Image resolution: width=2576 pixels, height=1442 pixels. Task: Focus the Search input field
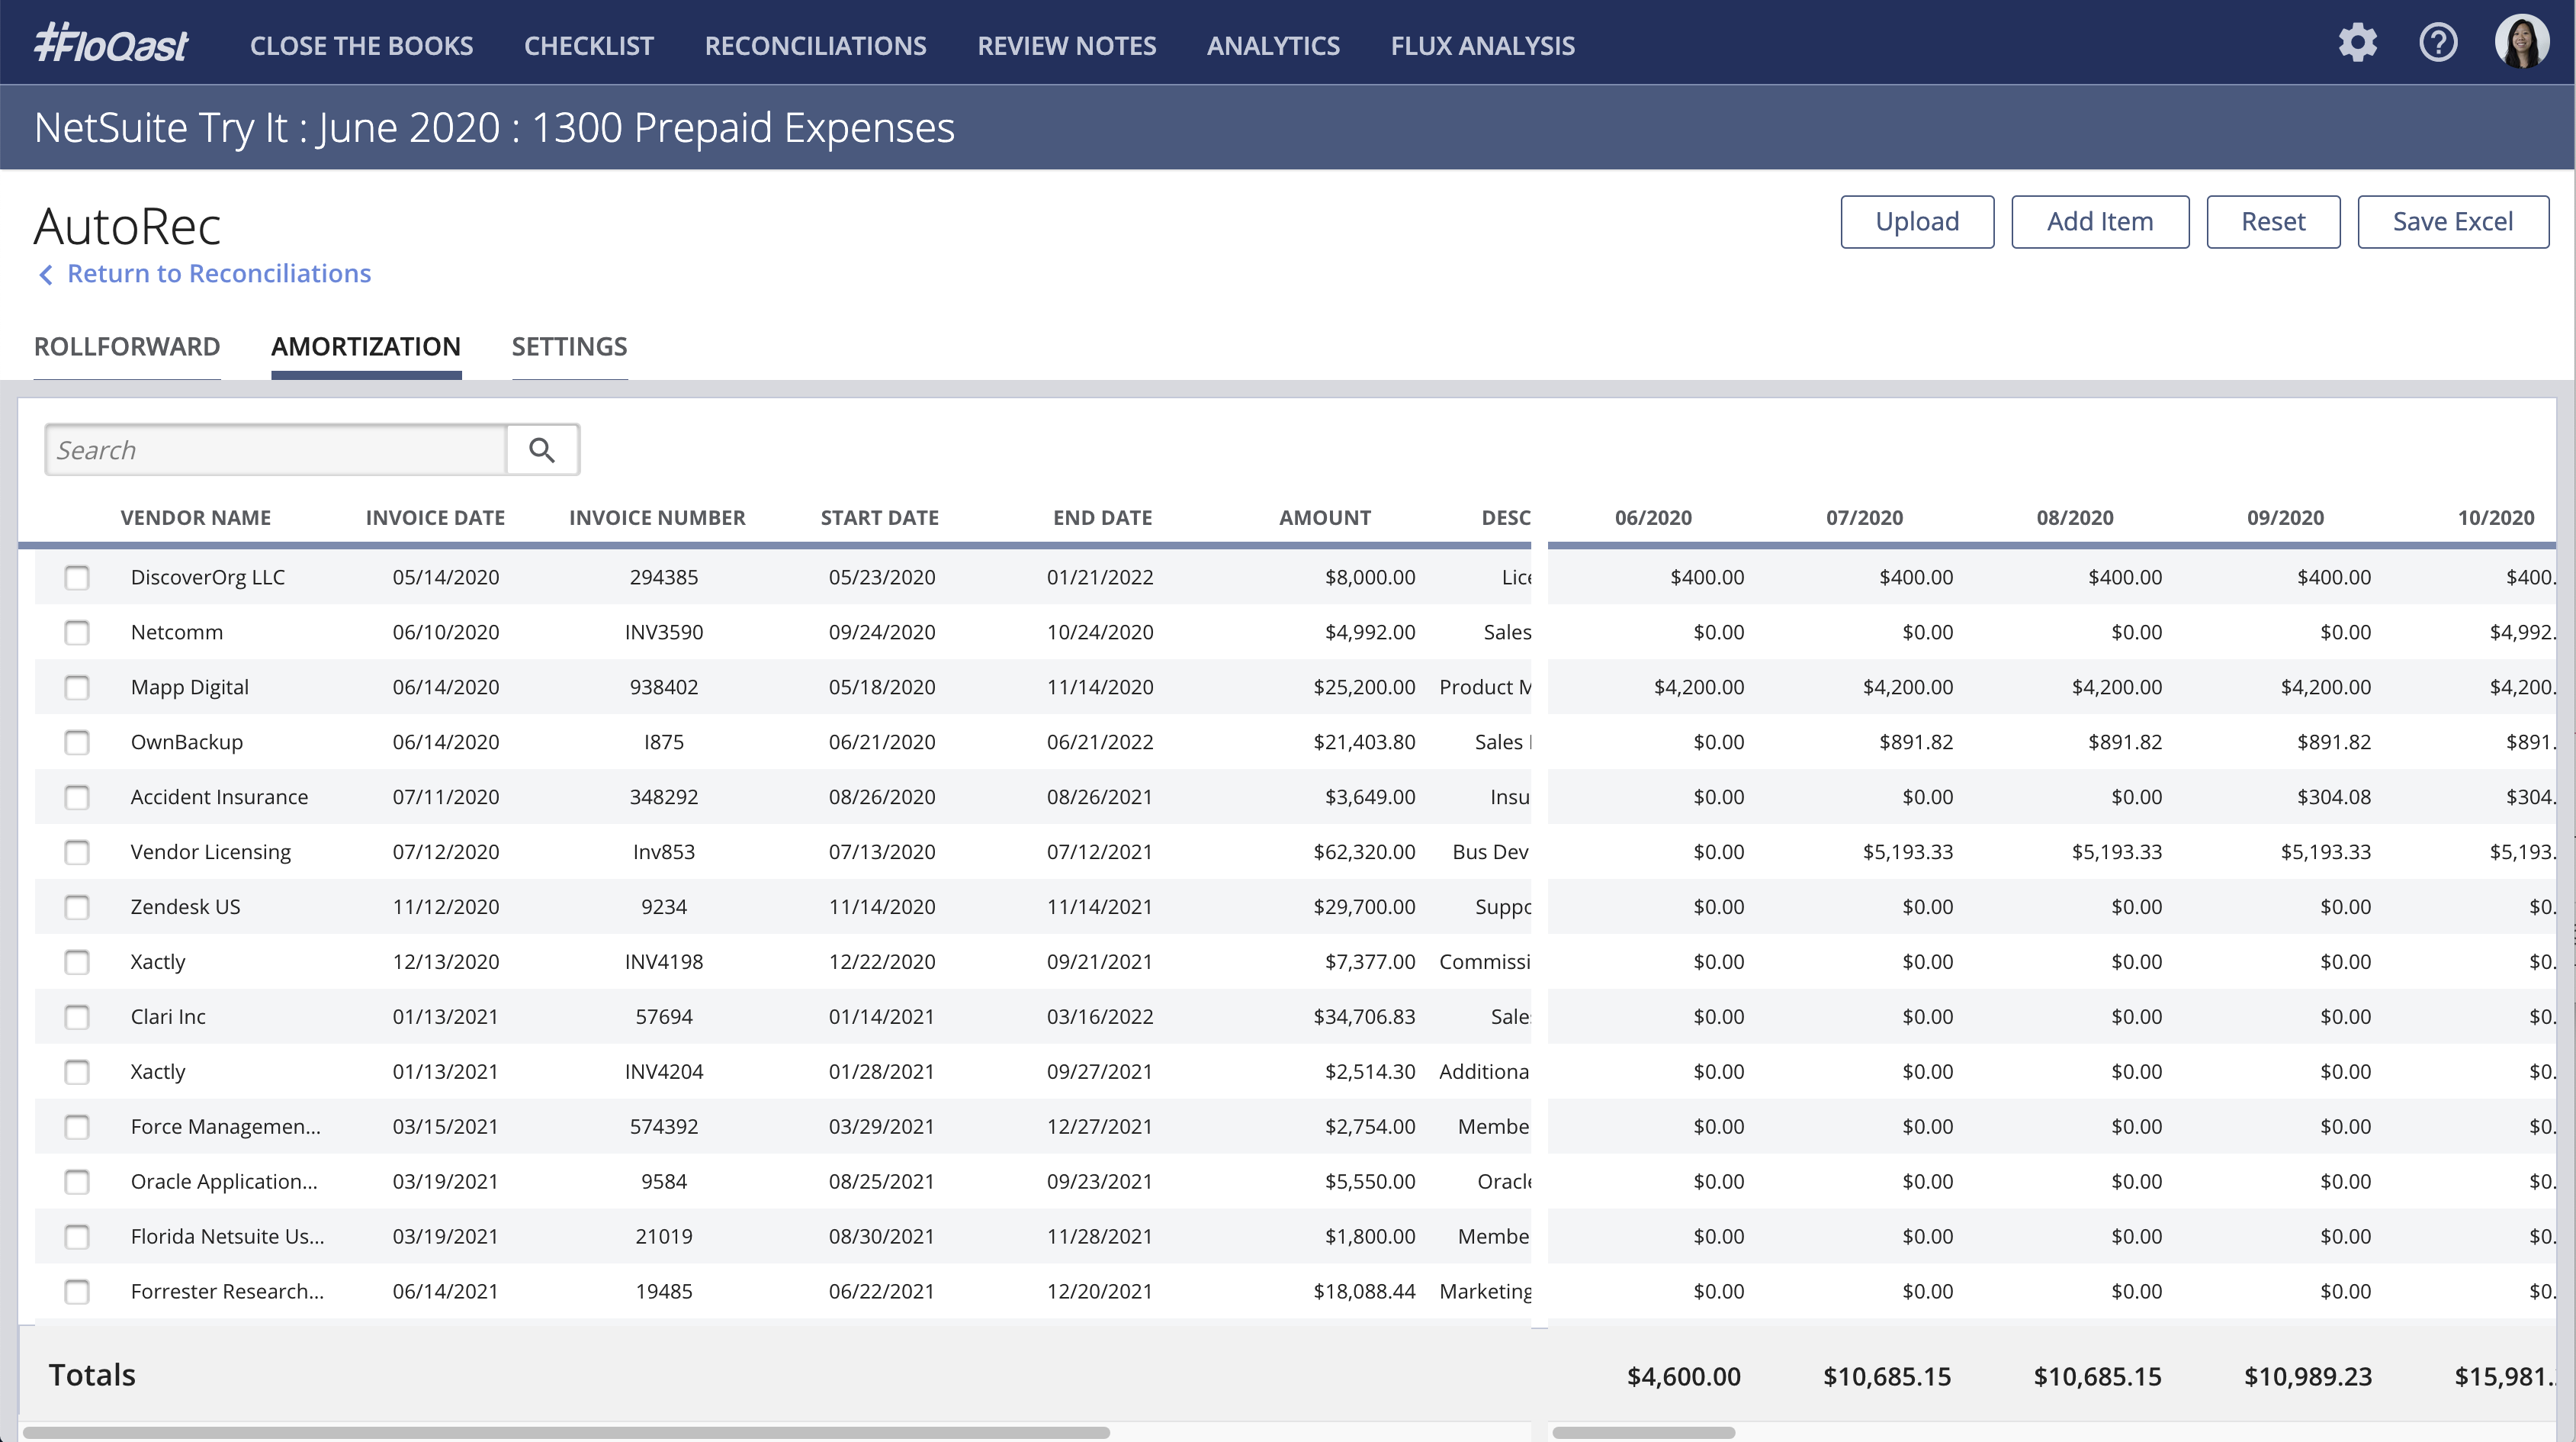coord(276,449)
